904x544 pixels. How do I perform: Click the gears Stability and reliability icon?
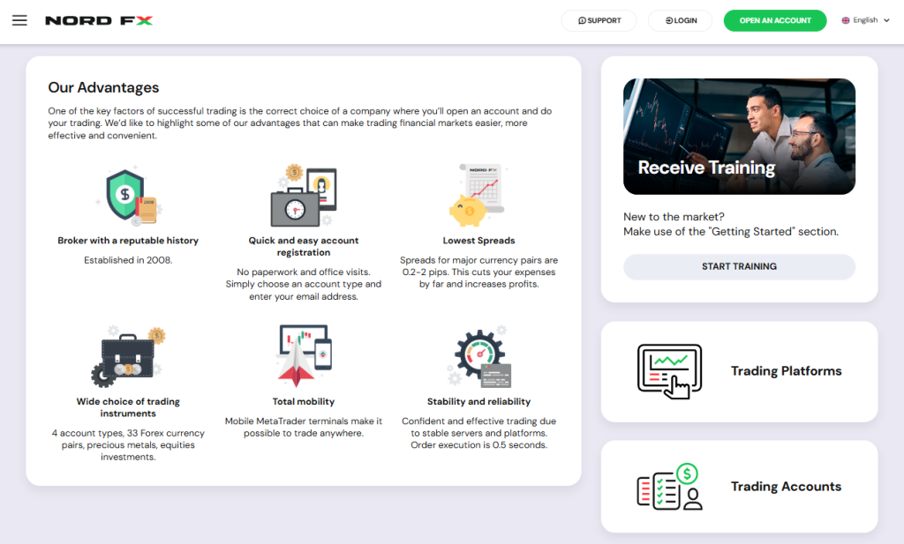point(478,357)
